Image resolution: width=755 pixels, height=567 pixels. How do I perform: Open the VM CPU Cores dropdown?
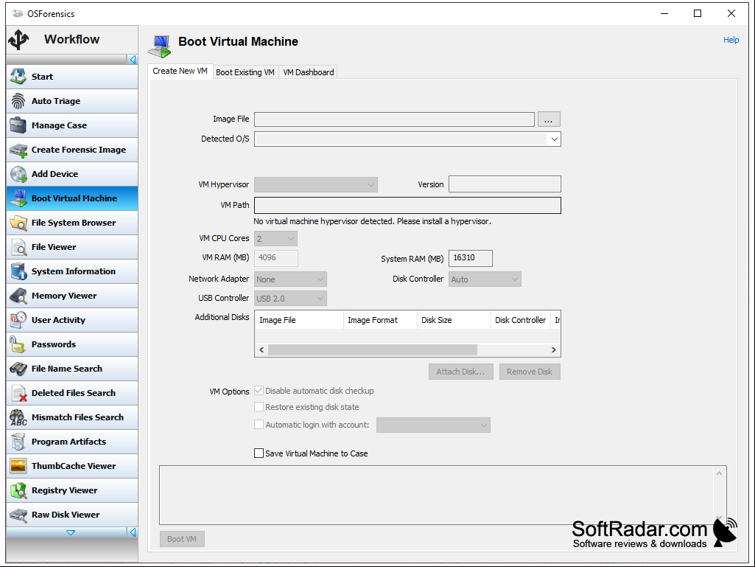[276, 239]
